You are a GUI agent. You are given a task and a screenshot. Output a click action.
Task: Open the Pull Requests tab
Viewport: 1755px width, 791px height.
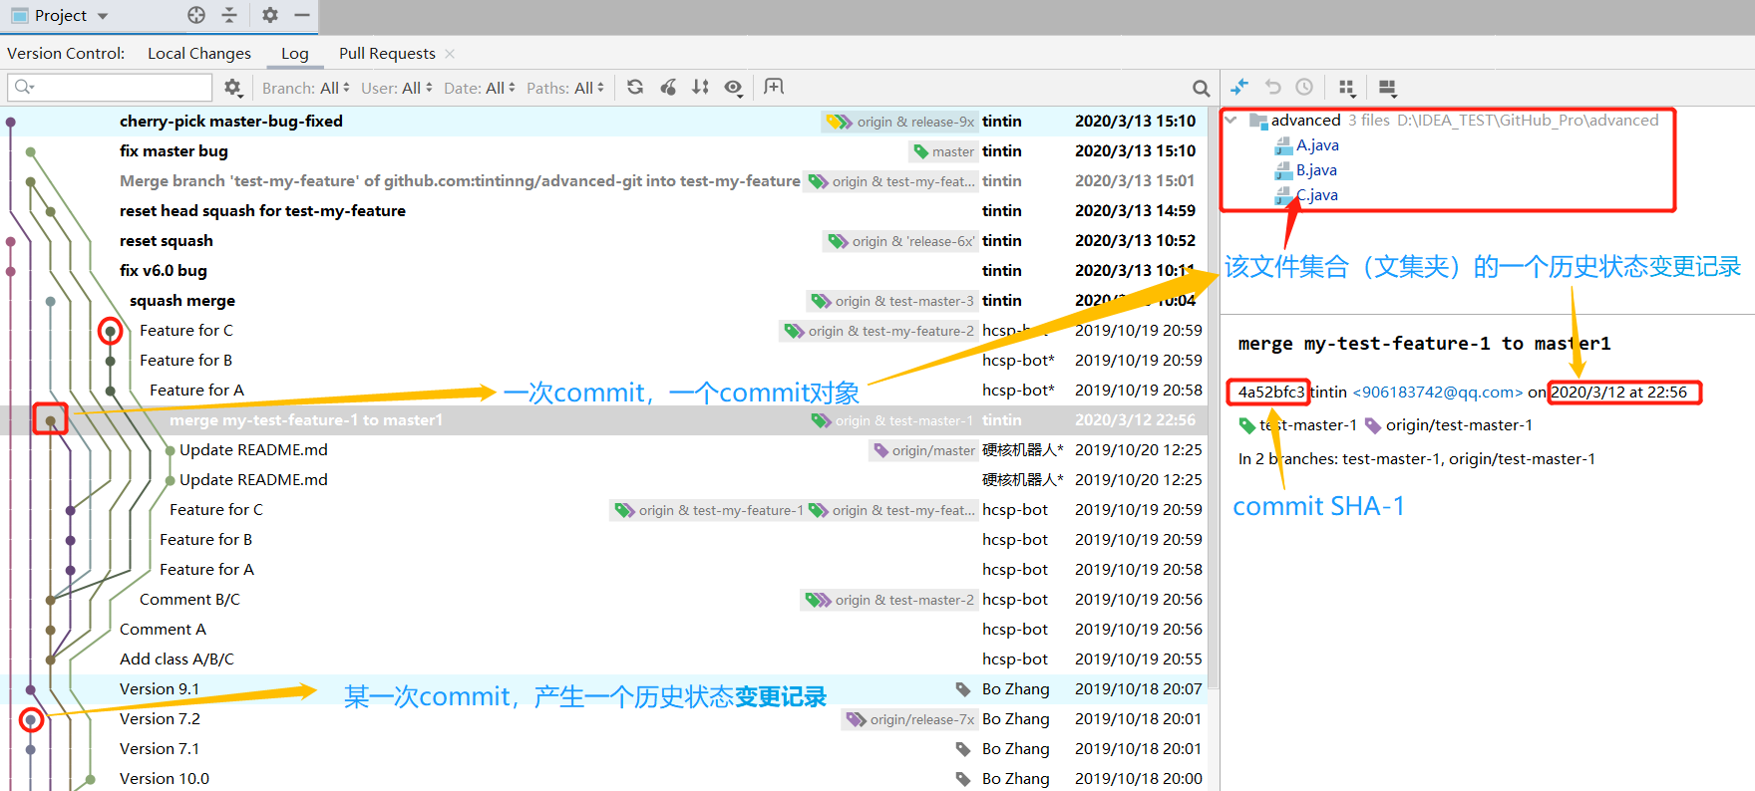pyautogui.click(x=387, y=53)
